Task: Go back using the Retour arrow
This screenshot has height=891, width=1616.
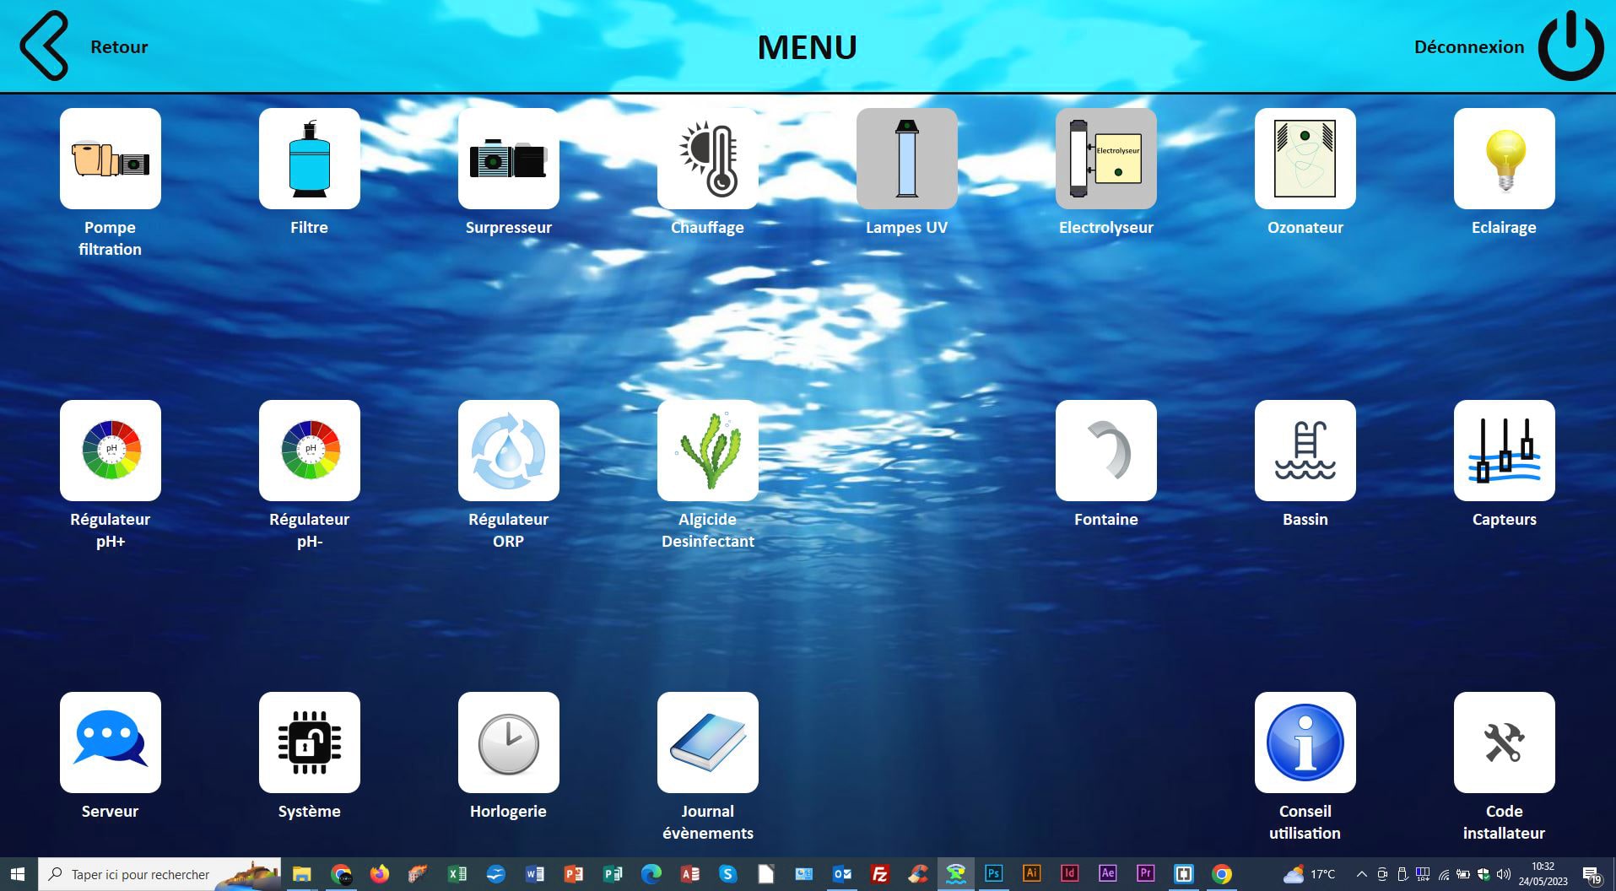Action: 45,46
